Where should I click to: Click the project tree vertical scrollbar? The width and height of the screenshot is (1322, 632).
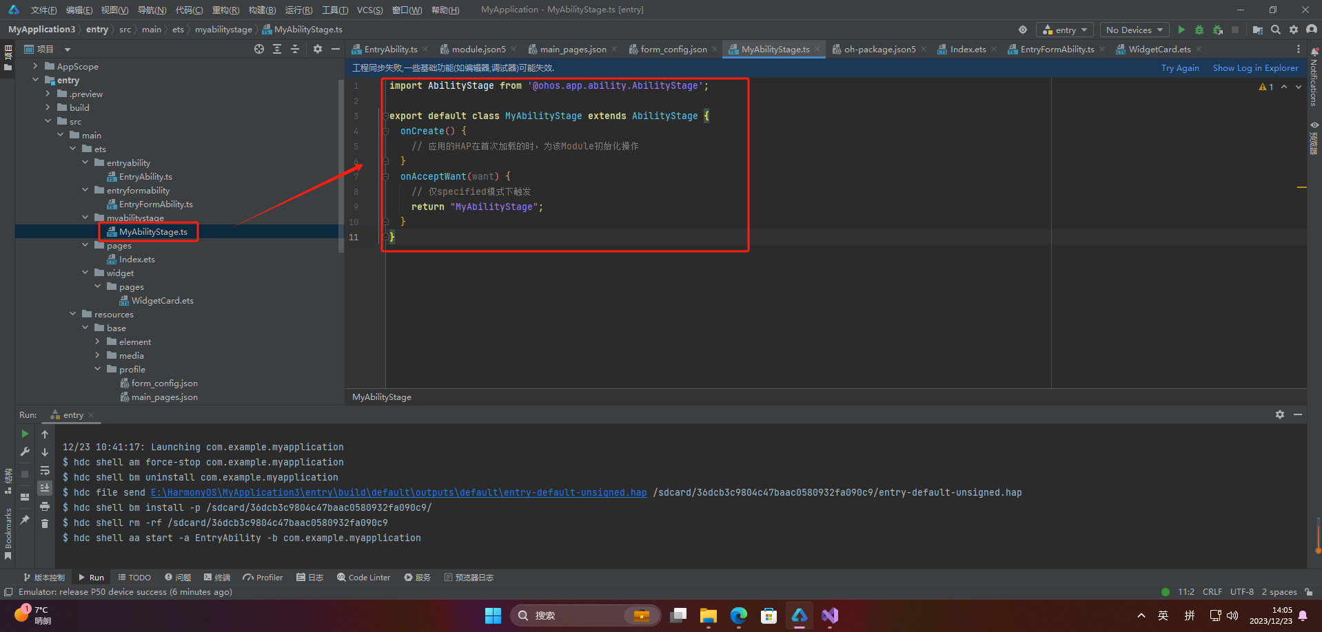click(340, 165)
